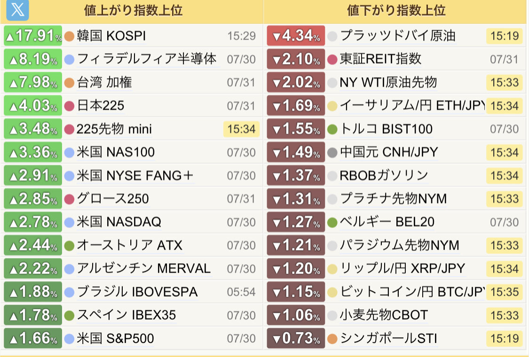
Task: Click the red dot beside 日本225
Action: tap(69, 106)
